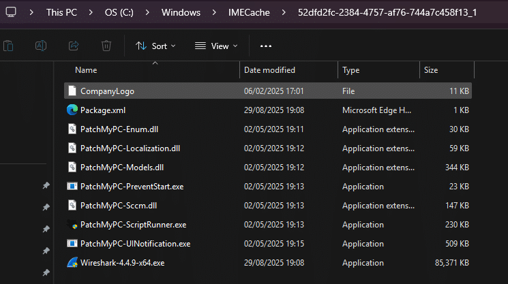This screenshot has height=284, width=508.
Task: Click the CompanyLogo blank file icon
Action: [72, 91]
